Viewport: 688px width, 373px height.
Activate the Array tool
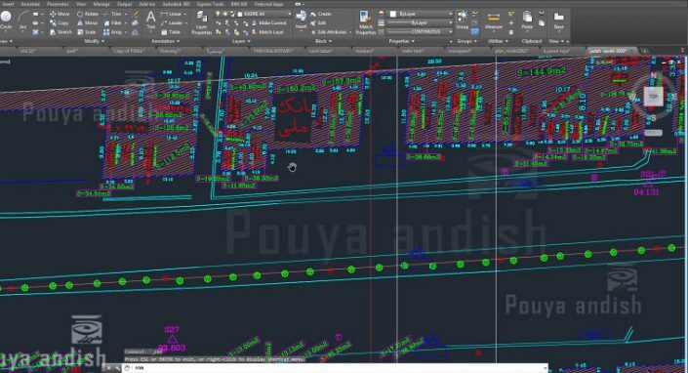[113, 32]
